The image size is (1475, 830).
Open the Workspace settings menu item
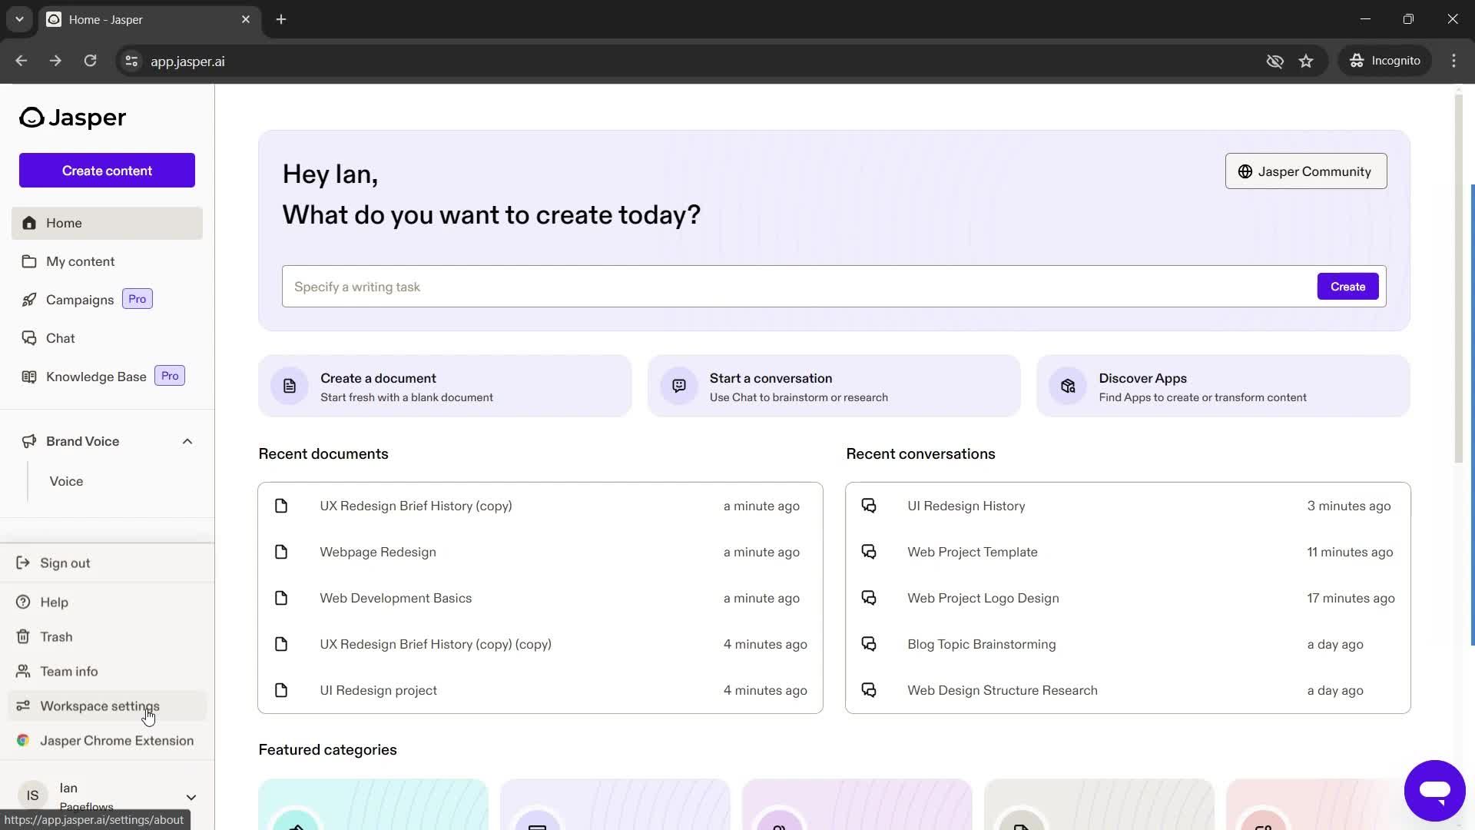pos(101,705)
